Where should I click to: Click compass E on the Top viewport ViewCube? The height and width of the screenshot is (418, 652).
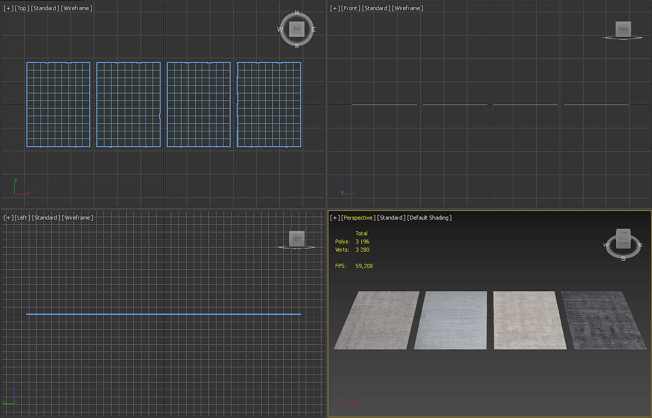tap(313, 29)
